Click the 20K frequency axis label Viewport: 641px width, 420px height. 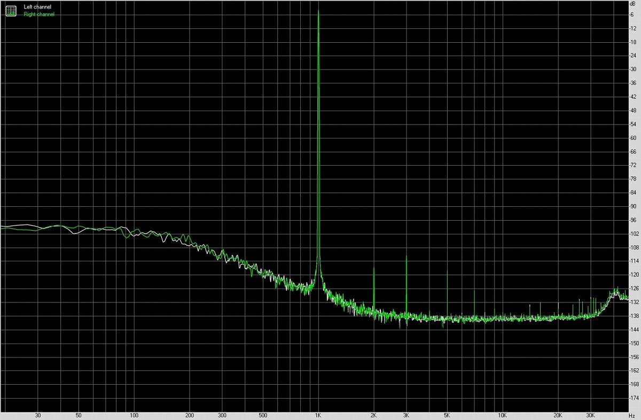(558, 415)
